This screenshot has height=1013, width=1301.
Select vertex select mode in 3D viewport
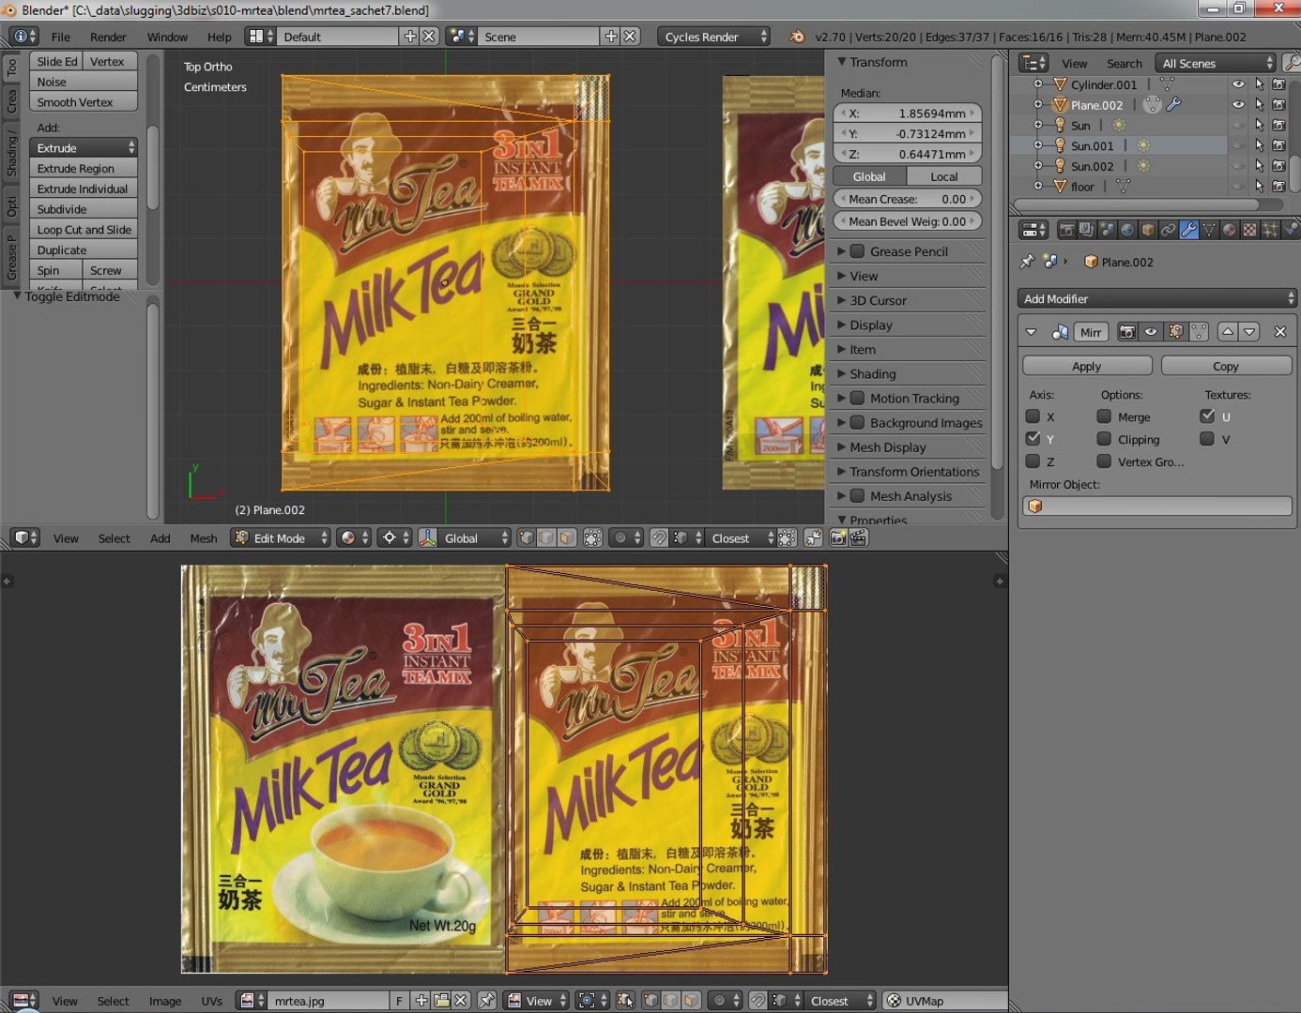(x=528, y=537)
